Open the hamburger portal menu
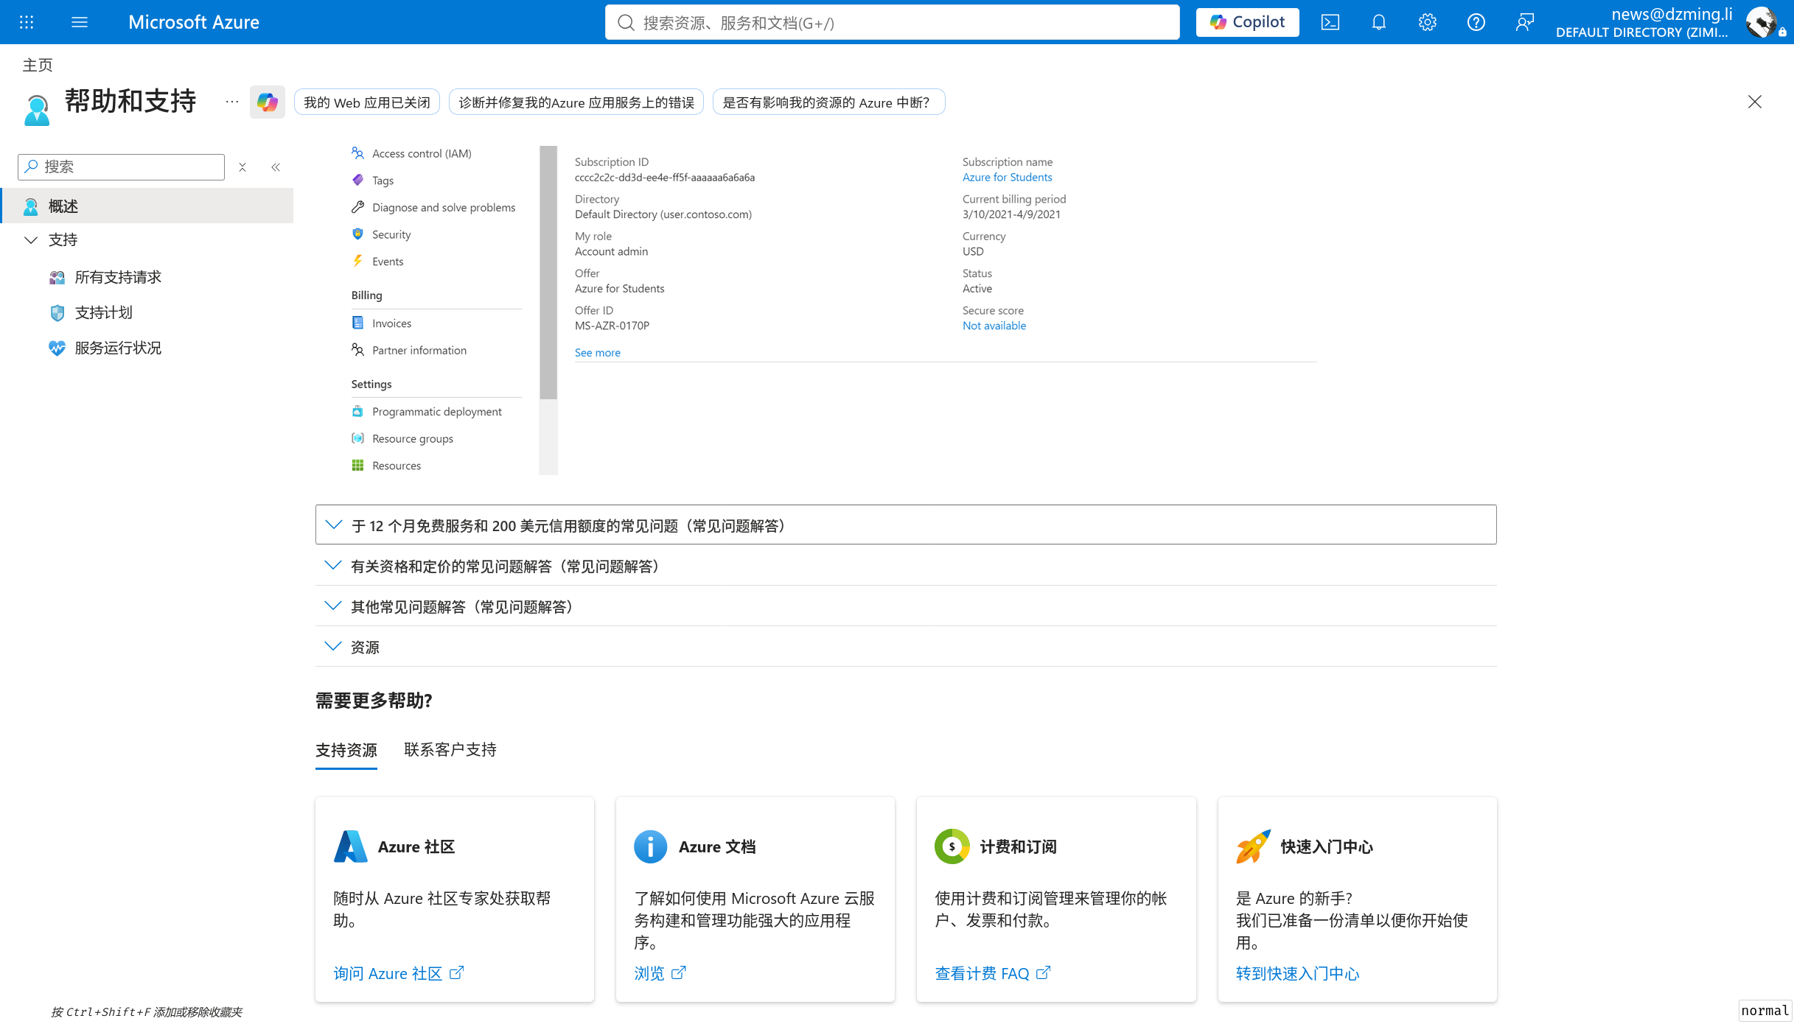This screenshot has width=1794, height=1024. (80, 22)
